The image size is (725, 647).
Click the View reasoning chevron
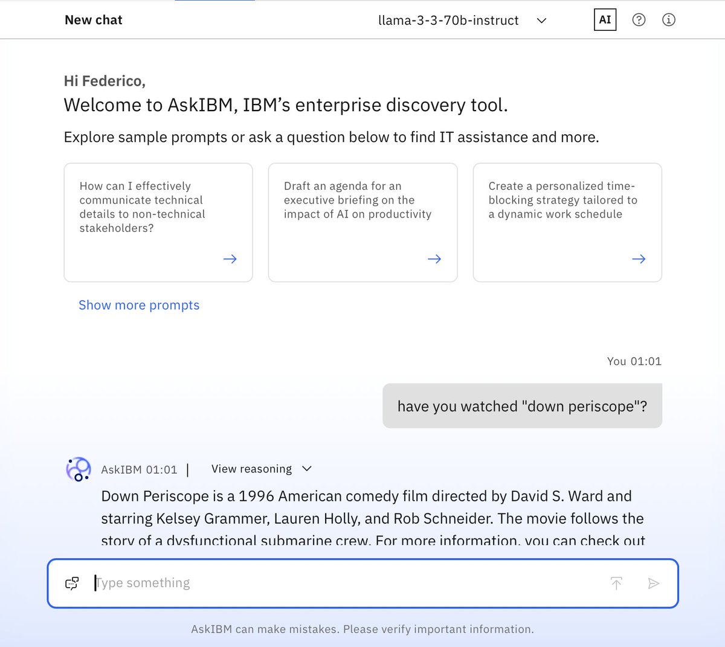[307, 469]
